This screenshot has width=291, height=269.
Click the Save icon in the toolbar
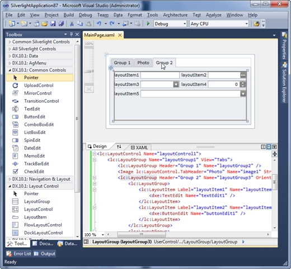(x=53, y=24)
